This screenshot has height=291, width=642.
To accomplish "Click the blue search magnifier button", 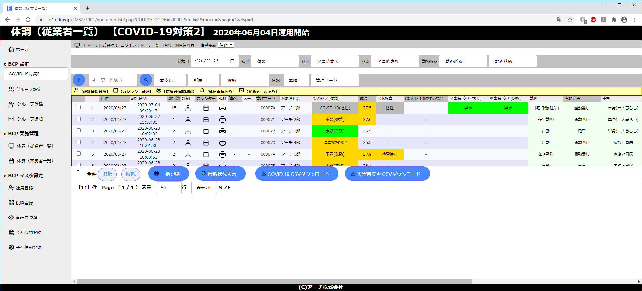I will point(146,80).
